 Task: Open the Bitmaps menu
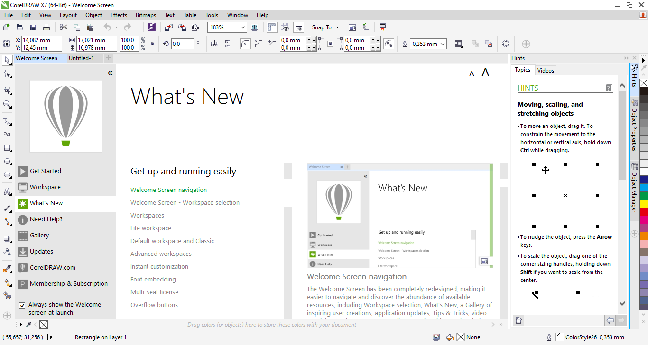[x=146, y=15]
